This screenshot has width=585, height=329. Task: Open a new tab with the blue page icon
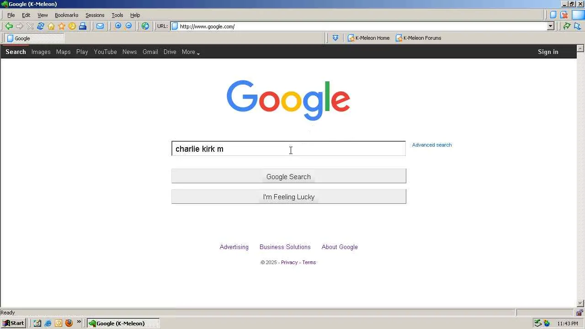553,15
